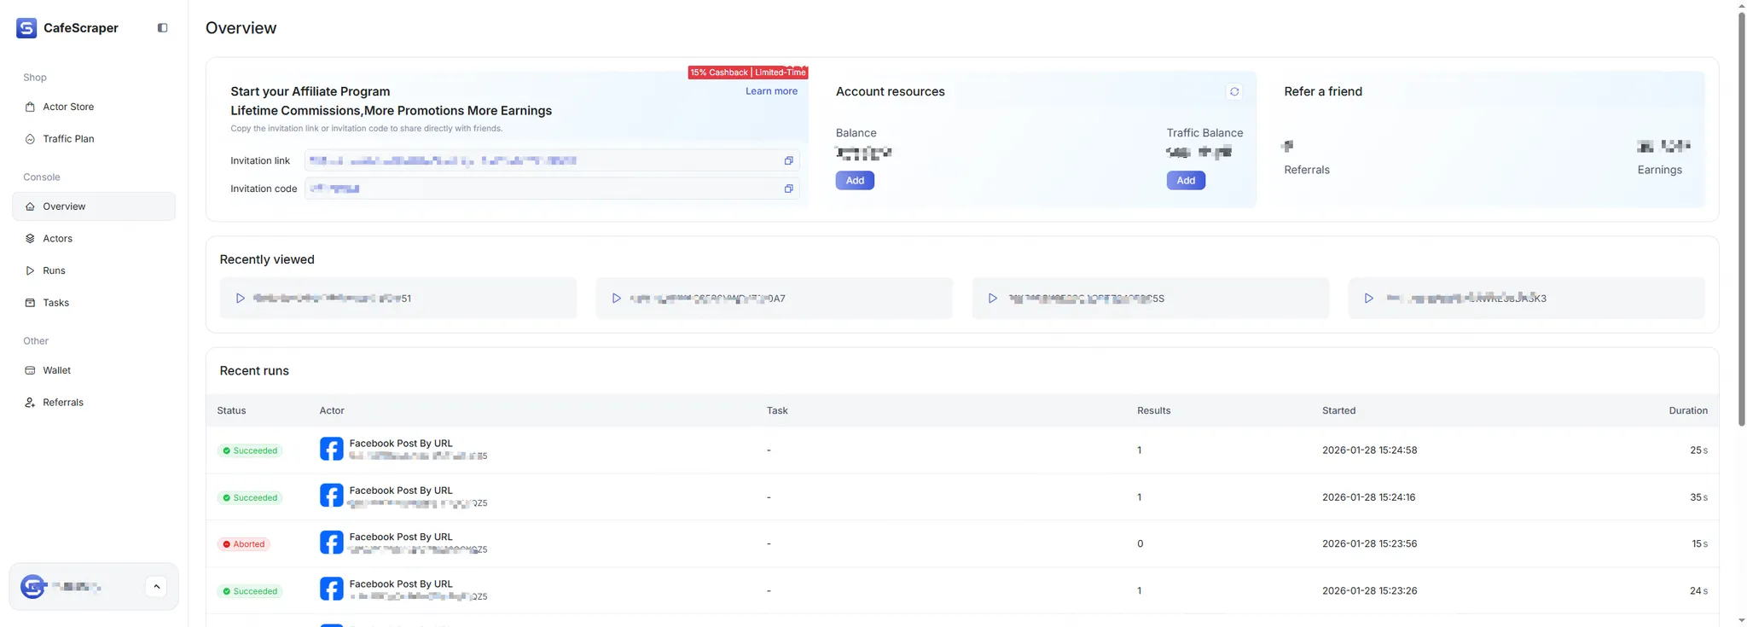
Task: Click the Started column header
Action: [x=1338, y=410]
